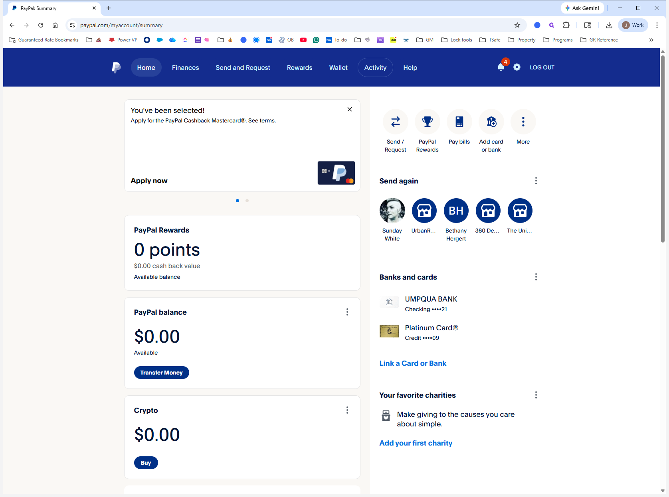The height and width of the screenshot is (497, 669).
Task: Open the Rewards tab
Action: pos(299,67)
